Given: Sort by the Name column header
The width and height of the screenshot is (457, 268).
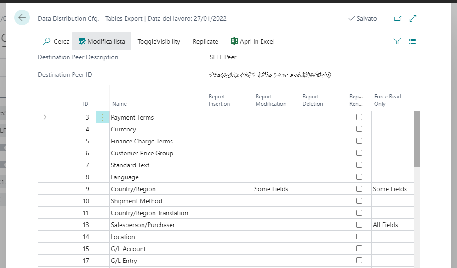Looking at the screenshot, I should pyautogui.click(x=120, y=104).
